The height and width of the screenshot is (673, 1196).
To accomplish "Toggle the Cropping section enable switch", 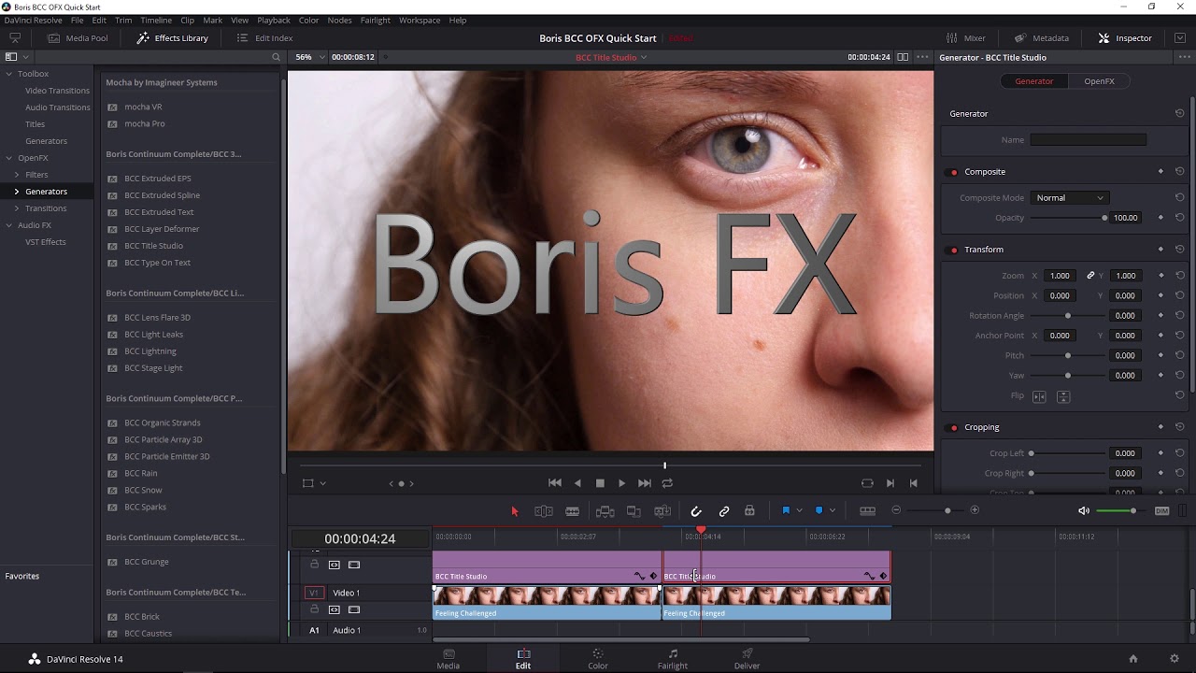I will click(953, 427).
